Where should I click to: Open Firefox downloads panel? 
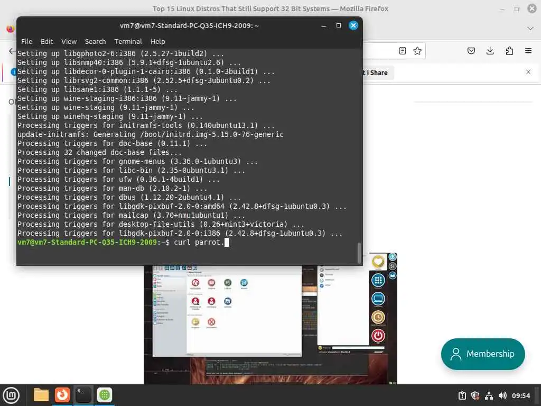coord(490,51)
